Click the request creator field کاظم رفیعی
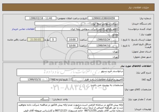 [77, 29]
